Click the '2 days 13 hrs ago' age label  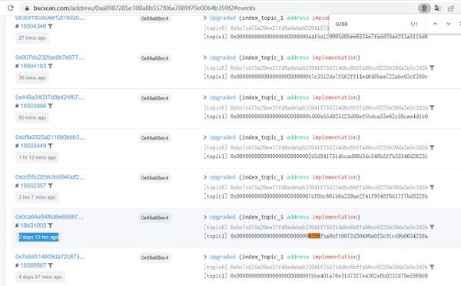(x=38, y=237)
